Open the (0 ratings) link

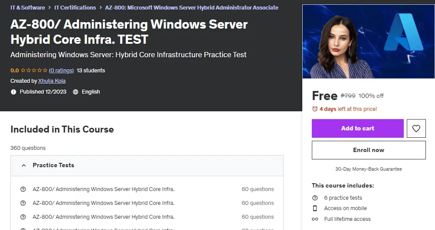click(x=61, y=70)
